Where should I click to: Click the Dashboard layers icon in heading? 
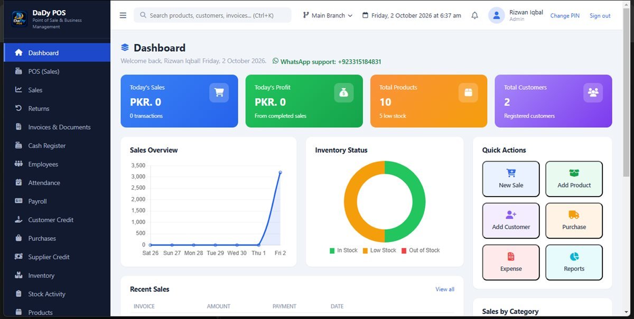[125, 48]
